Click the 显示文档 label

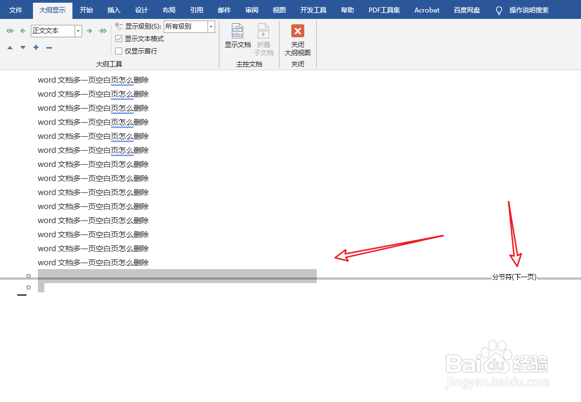coord(238,44)
